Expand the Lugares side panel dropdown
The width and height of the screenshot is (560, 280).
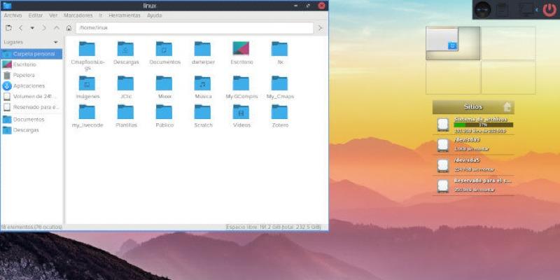coord(56,42)
